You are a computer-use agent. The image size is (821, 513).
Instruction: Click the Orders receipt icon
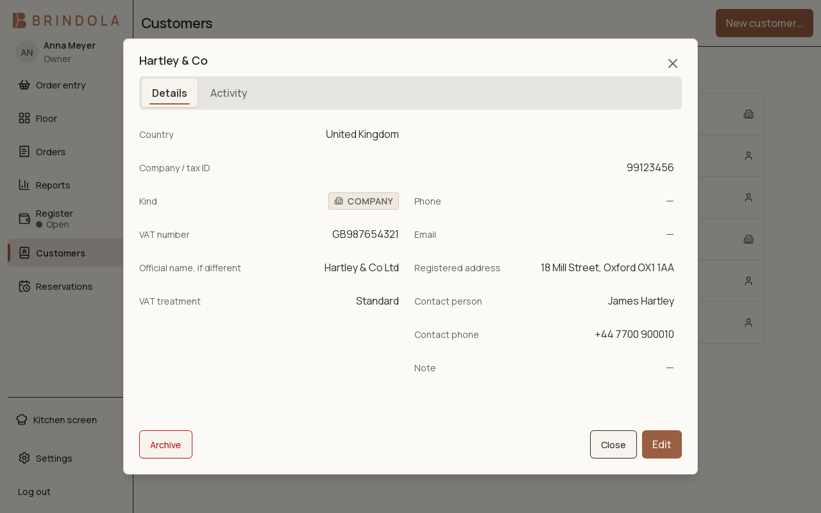(x=24, y=151)
